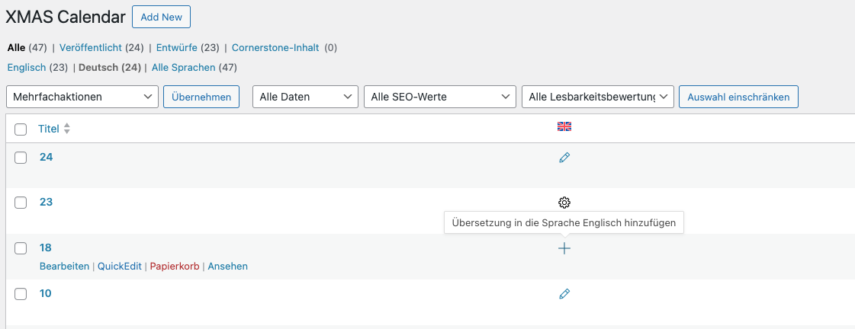The height and width of the screenshot is (329, 855).
Task: Click the Add New button
Action: click(162, 17)
